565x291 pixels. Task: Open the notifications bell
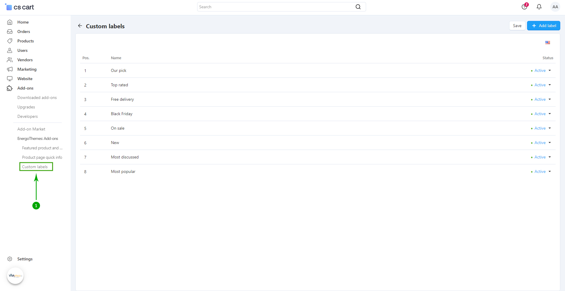coord(539,7)
